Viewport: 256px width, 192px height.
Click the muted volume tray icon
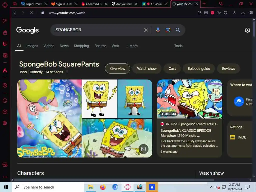218,187
